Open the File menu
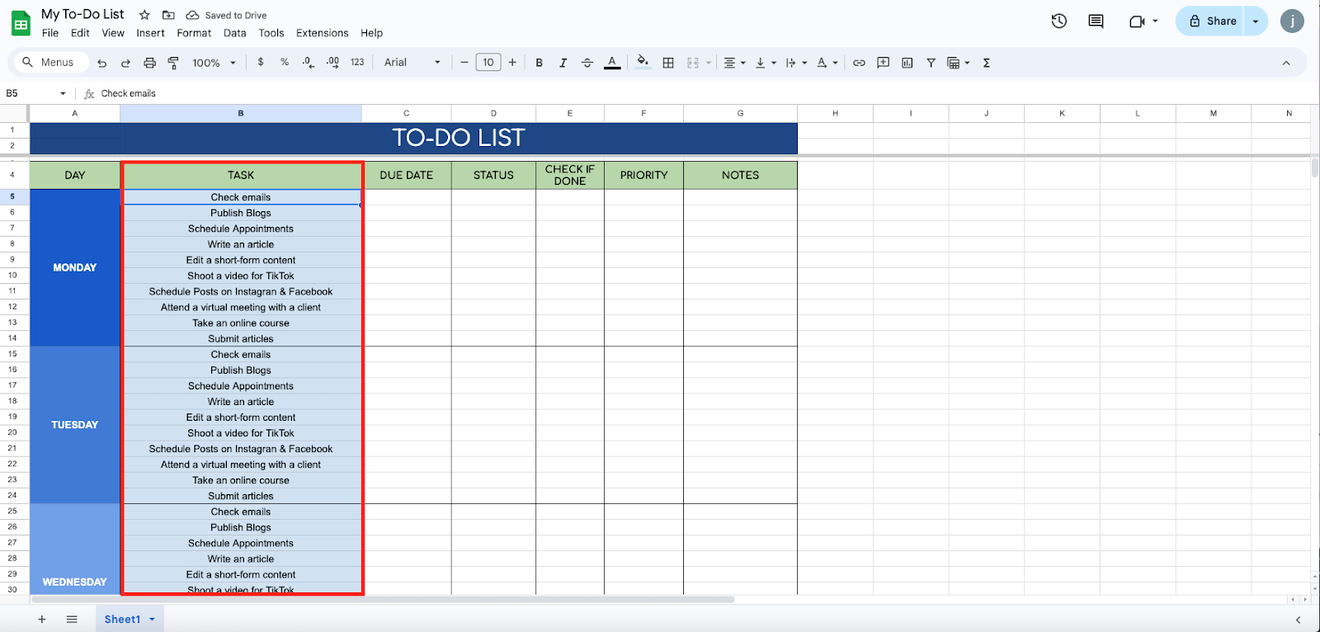The height and width of the screenshot is (632, 1320). [50, 33]
